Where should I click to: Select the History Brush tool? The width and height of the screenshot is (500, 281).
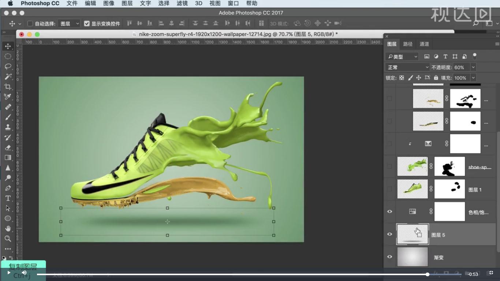click(x=8, y=138)
